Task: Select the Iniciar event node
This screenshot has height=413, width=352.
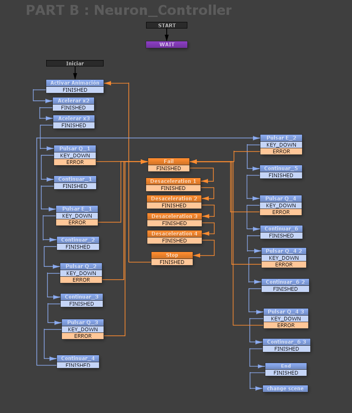Action: click(75, 63)
